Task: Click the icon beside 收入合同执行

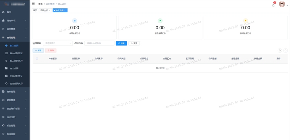Action: 6,61
